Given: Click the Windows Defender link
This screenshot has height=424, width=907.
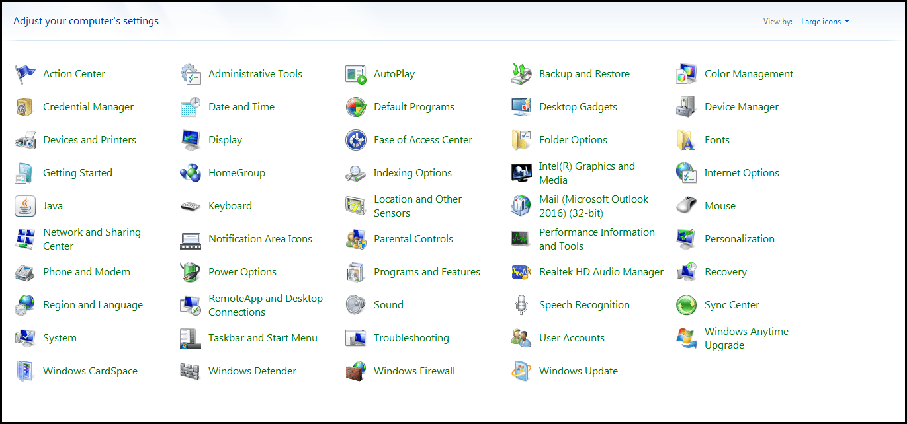Looking at the screenshot, I should point(252,371).
